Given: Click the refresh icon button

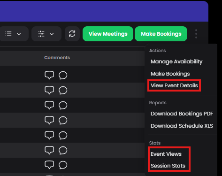Looking at the screenshot, I should coord(72,34).
